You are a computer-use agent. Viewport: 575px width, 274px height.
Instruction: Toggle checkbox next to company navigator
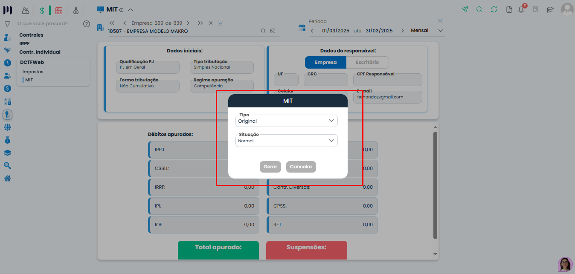click(x=221, y=23)
